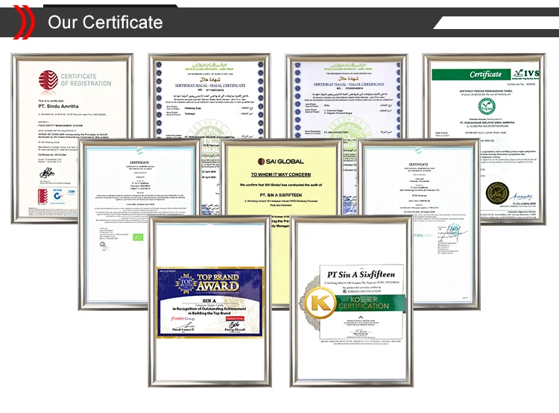Open the blue-bordered Halal certificate beside IVS
The width and height of the screenshot is (559, 413).
click(347, 96)
